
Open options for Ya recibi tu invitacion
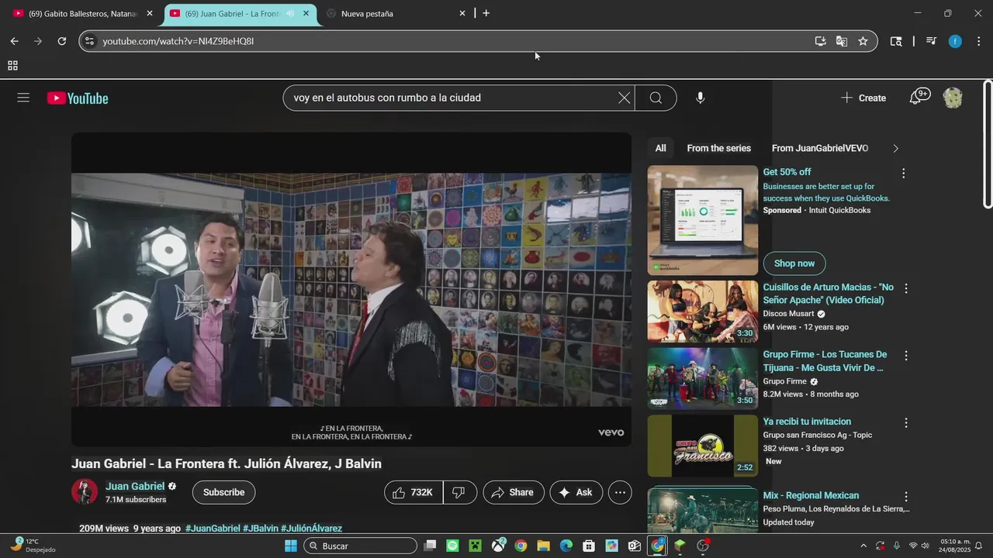pyautogui.click(x=905, y=423)
